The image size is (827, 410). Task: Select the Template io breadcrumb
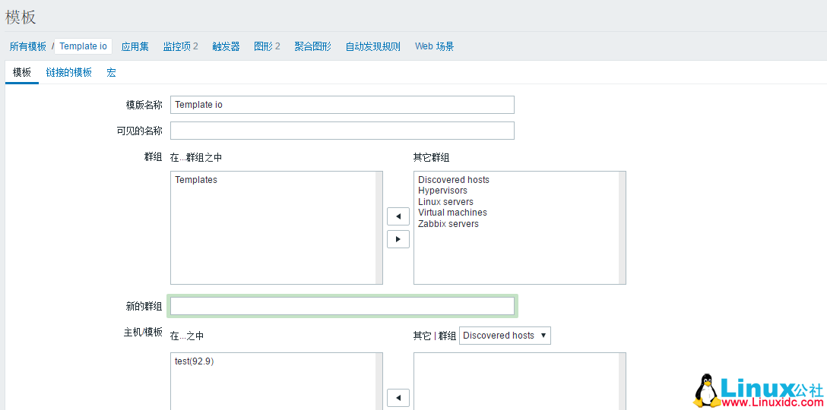[x=84, y=46]
